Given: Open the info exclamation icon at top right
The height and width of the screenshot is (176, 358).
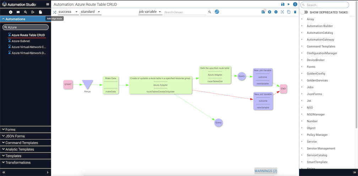Looking at the screenshot, I should [x=295, y=4].
